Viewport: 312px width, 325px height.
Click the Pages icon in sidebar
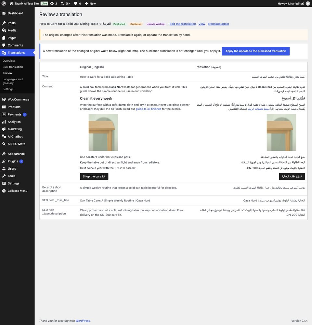[4, 38]
